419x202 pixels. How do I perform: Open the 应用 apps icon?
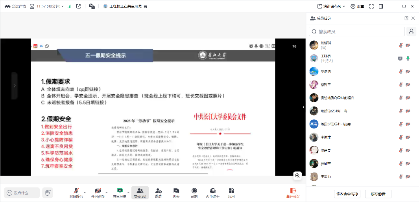tap(231, 192)
